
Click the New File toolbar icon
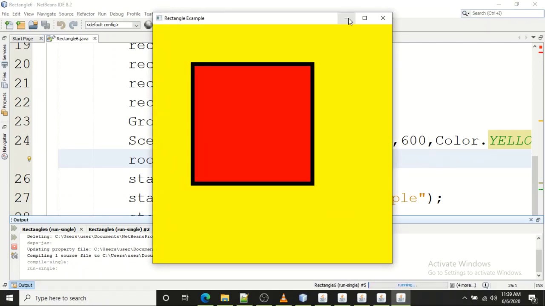click(x=9, y=25)
